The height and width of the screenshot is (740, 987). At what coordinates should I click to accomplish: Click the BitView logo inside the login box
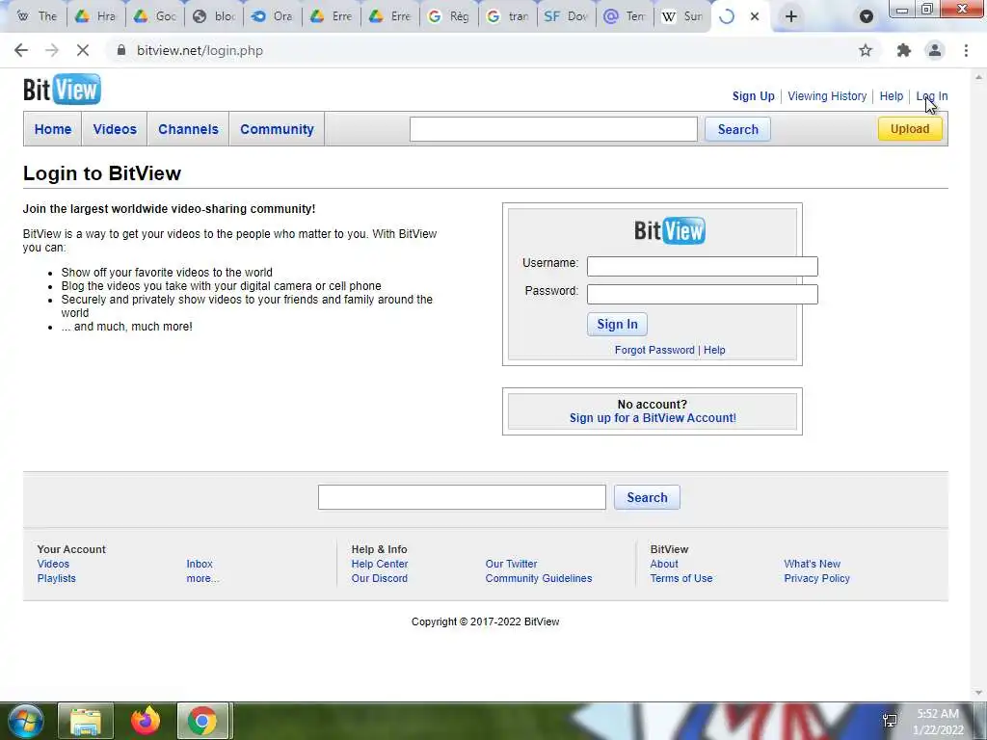coord(670,230)
